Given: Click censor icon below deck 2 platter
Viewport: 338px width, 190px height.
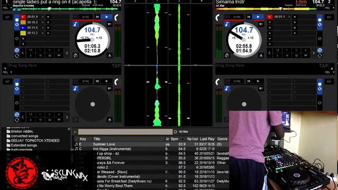Looking at the screenshot, I should pos(227,55).
